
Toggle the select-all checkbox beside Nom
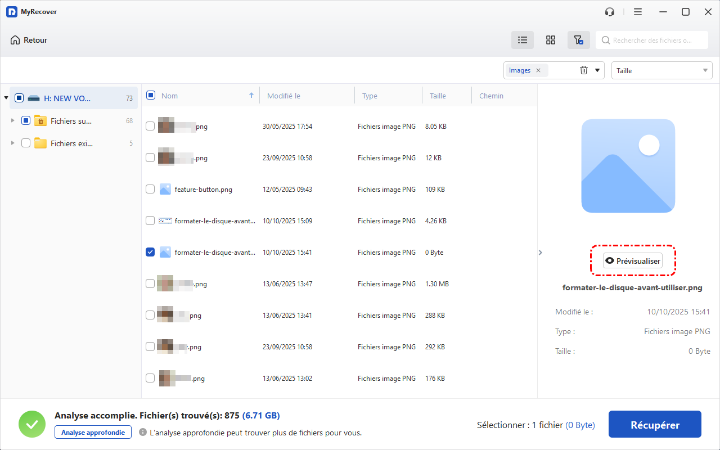point(151,96)
